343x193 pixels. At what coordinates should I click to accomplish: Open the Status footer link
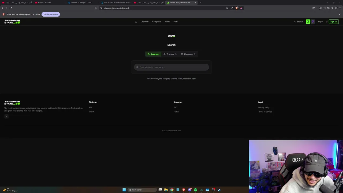pos(176,112)
